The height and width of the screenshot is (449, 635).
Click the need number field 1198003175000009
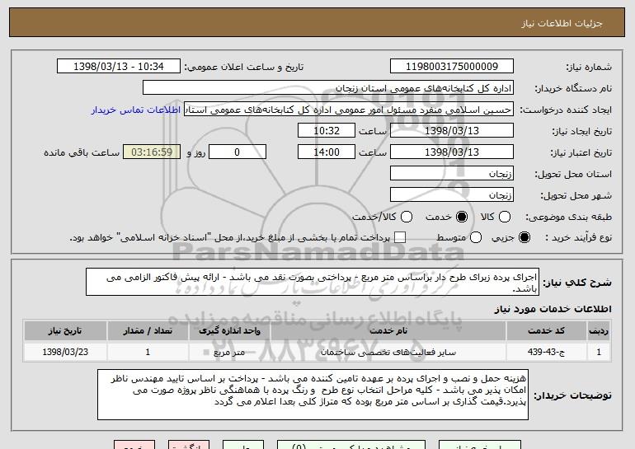click(452, 67)
